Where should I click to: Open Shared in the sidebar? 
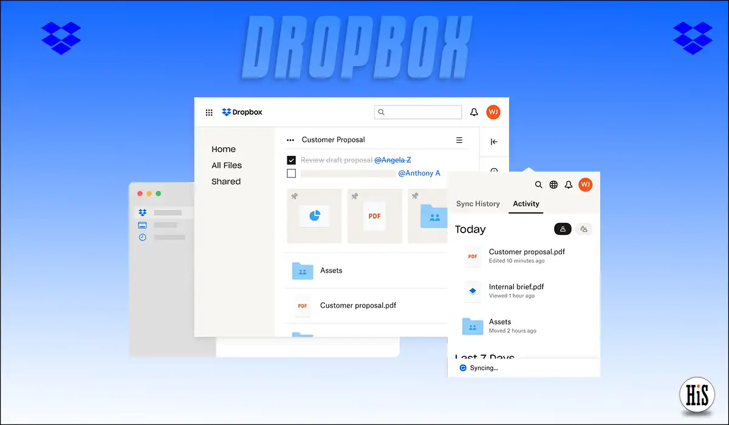point(226,182)
